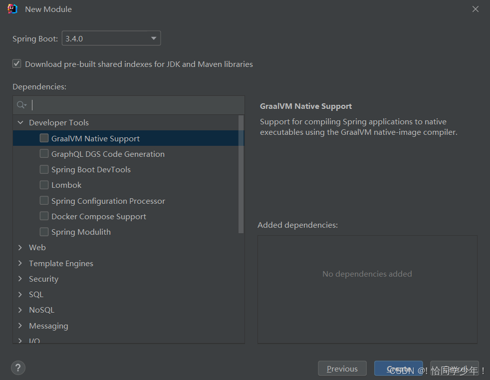Select GraphQL DGS Code Generation row text
490x380 pixels.
tap(108, 154)
